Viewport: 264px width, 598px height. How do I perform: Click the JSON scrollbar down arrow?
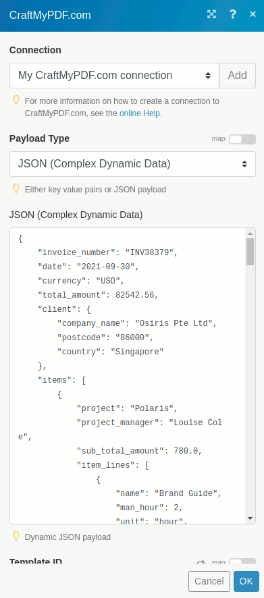(250, 518)
